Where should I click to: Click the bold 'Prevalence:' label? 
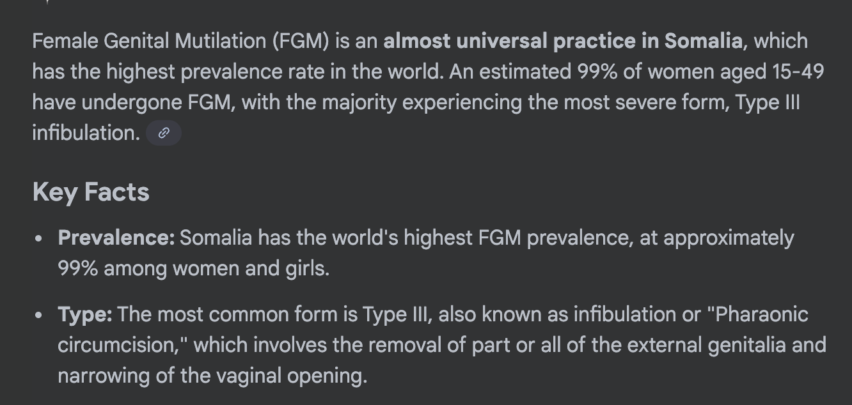116,238
